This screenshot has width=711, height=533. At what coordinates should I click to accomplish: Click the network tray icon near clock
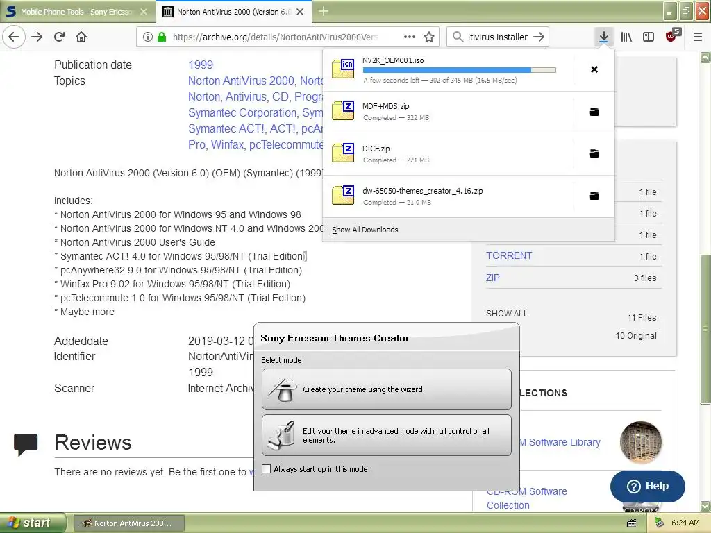point(660,523)
